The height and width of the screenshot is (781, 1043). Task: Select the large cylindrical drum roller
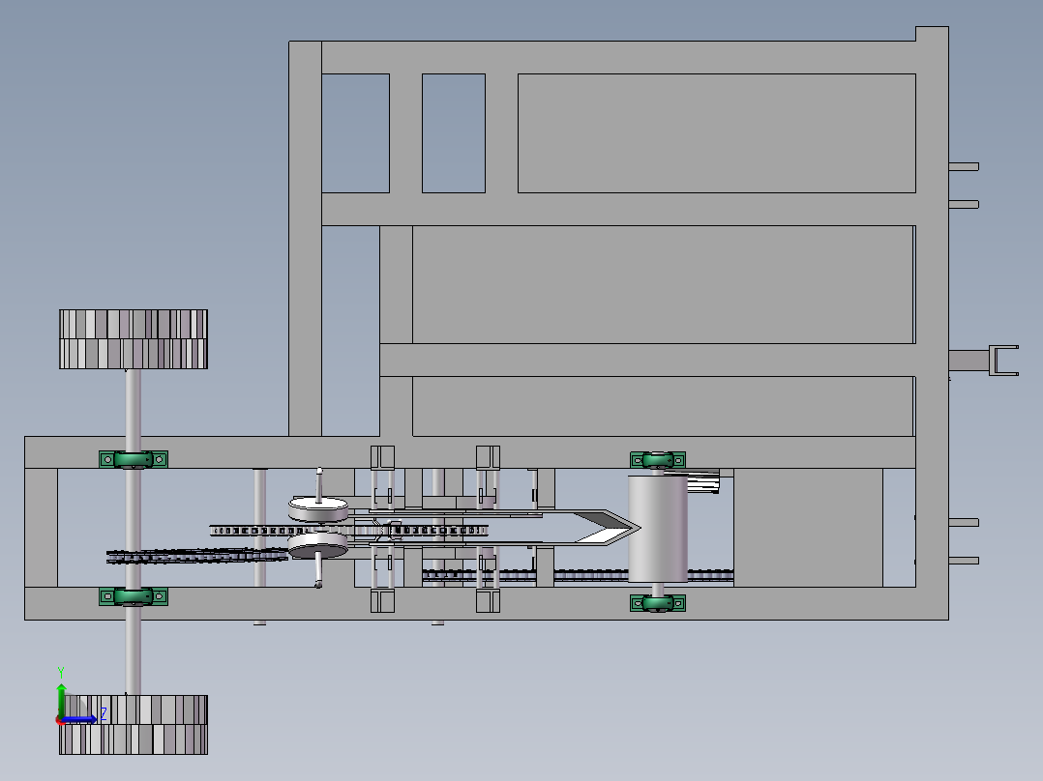pyautogui.click(x=658, y=529)
